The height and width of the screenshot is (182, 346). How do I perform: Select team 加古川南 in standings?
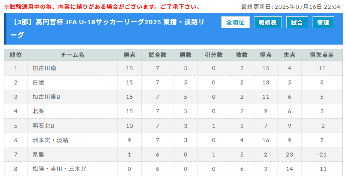coord(44,68)
